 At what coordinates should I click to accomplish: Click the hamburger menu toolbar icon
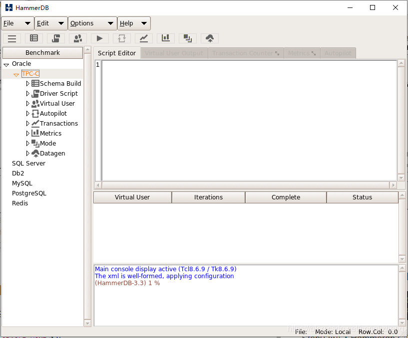point(12,38)
